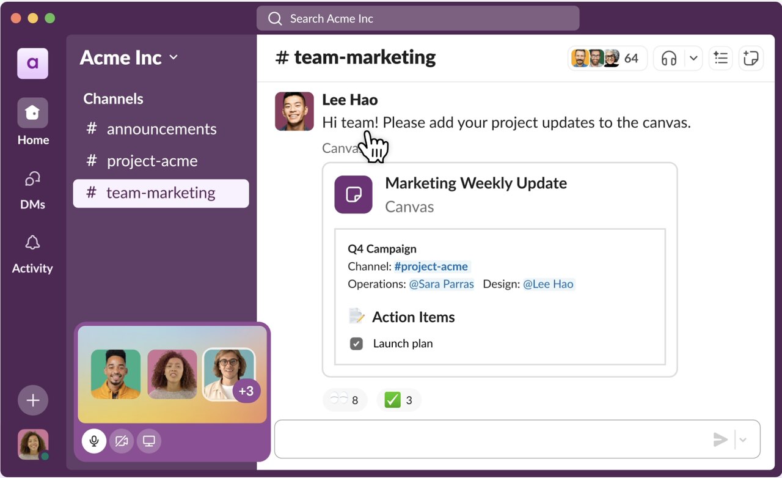Viewport: 782px width, 478px height.
Task: Click the @Sara Parras mention
Action: tap(441, 284)
